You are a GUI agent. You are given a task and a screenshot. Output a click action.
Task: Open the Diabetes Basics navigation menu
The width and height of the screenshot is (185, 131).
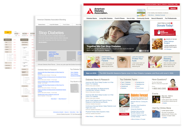(92, 18)
